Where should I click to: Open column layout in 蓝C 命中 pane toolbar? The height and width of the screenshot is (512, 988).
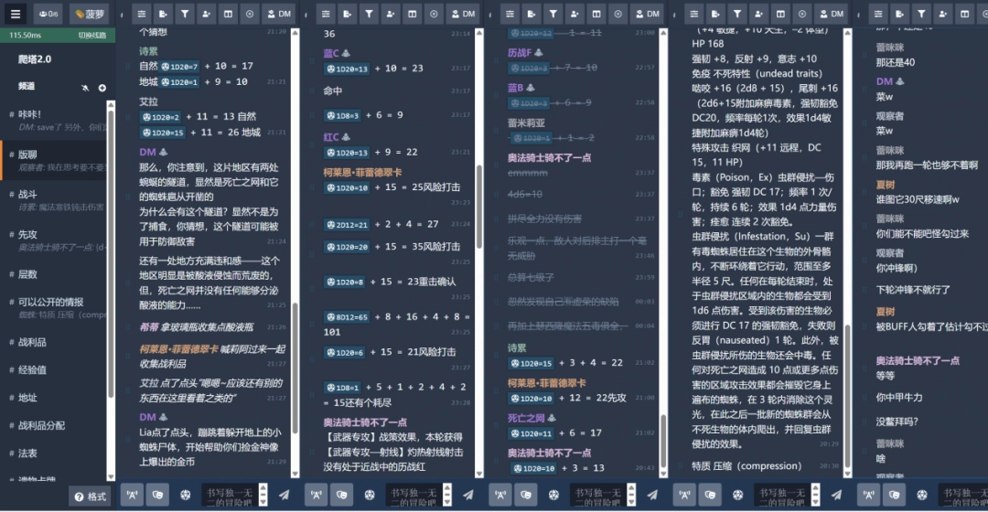[x=412, y=14]
